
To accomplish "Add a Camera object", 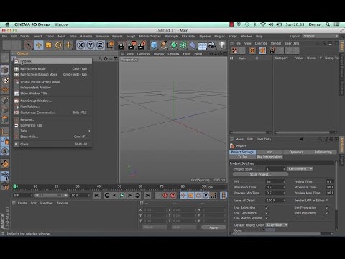I will coord(212,45).
